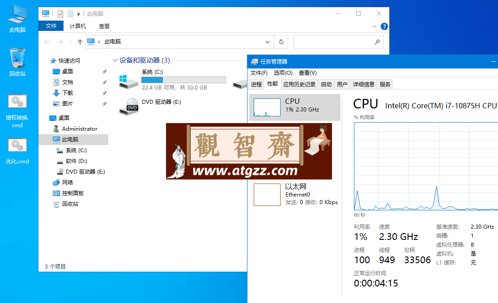498x303 pixels.
Task: Select the CPU mini graph thumbnail
Action: (267, 107)
